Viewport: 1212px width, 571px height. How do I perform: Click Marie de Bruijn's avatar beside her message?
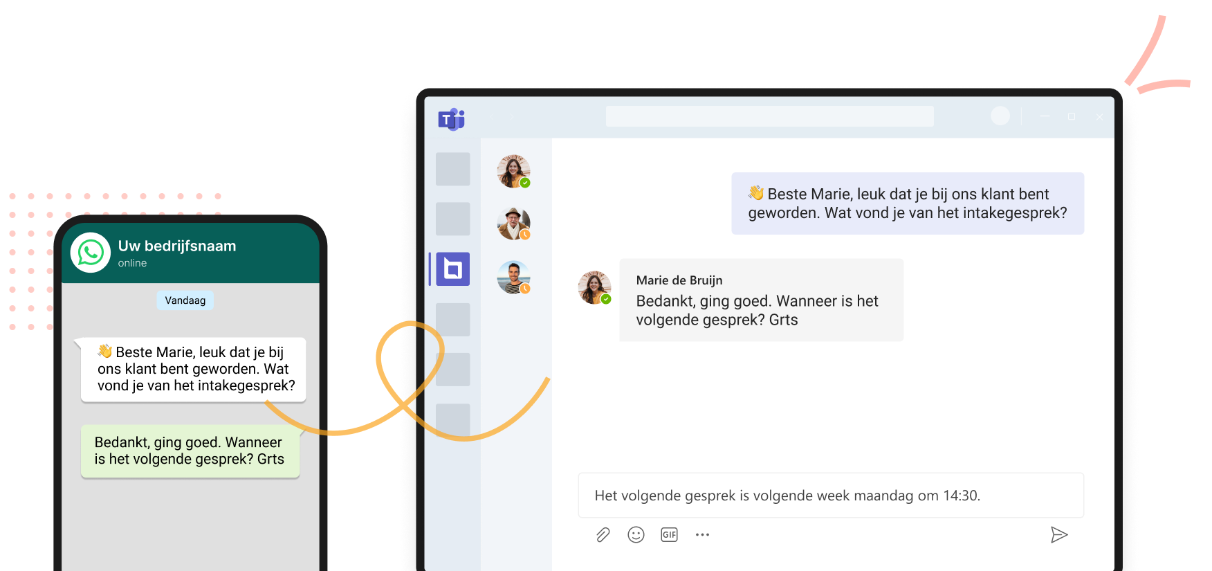click(x=595, y=288)
